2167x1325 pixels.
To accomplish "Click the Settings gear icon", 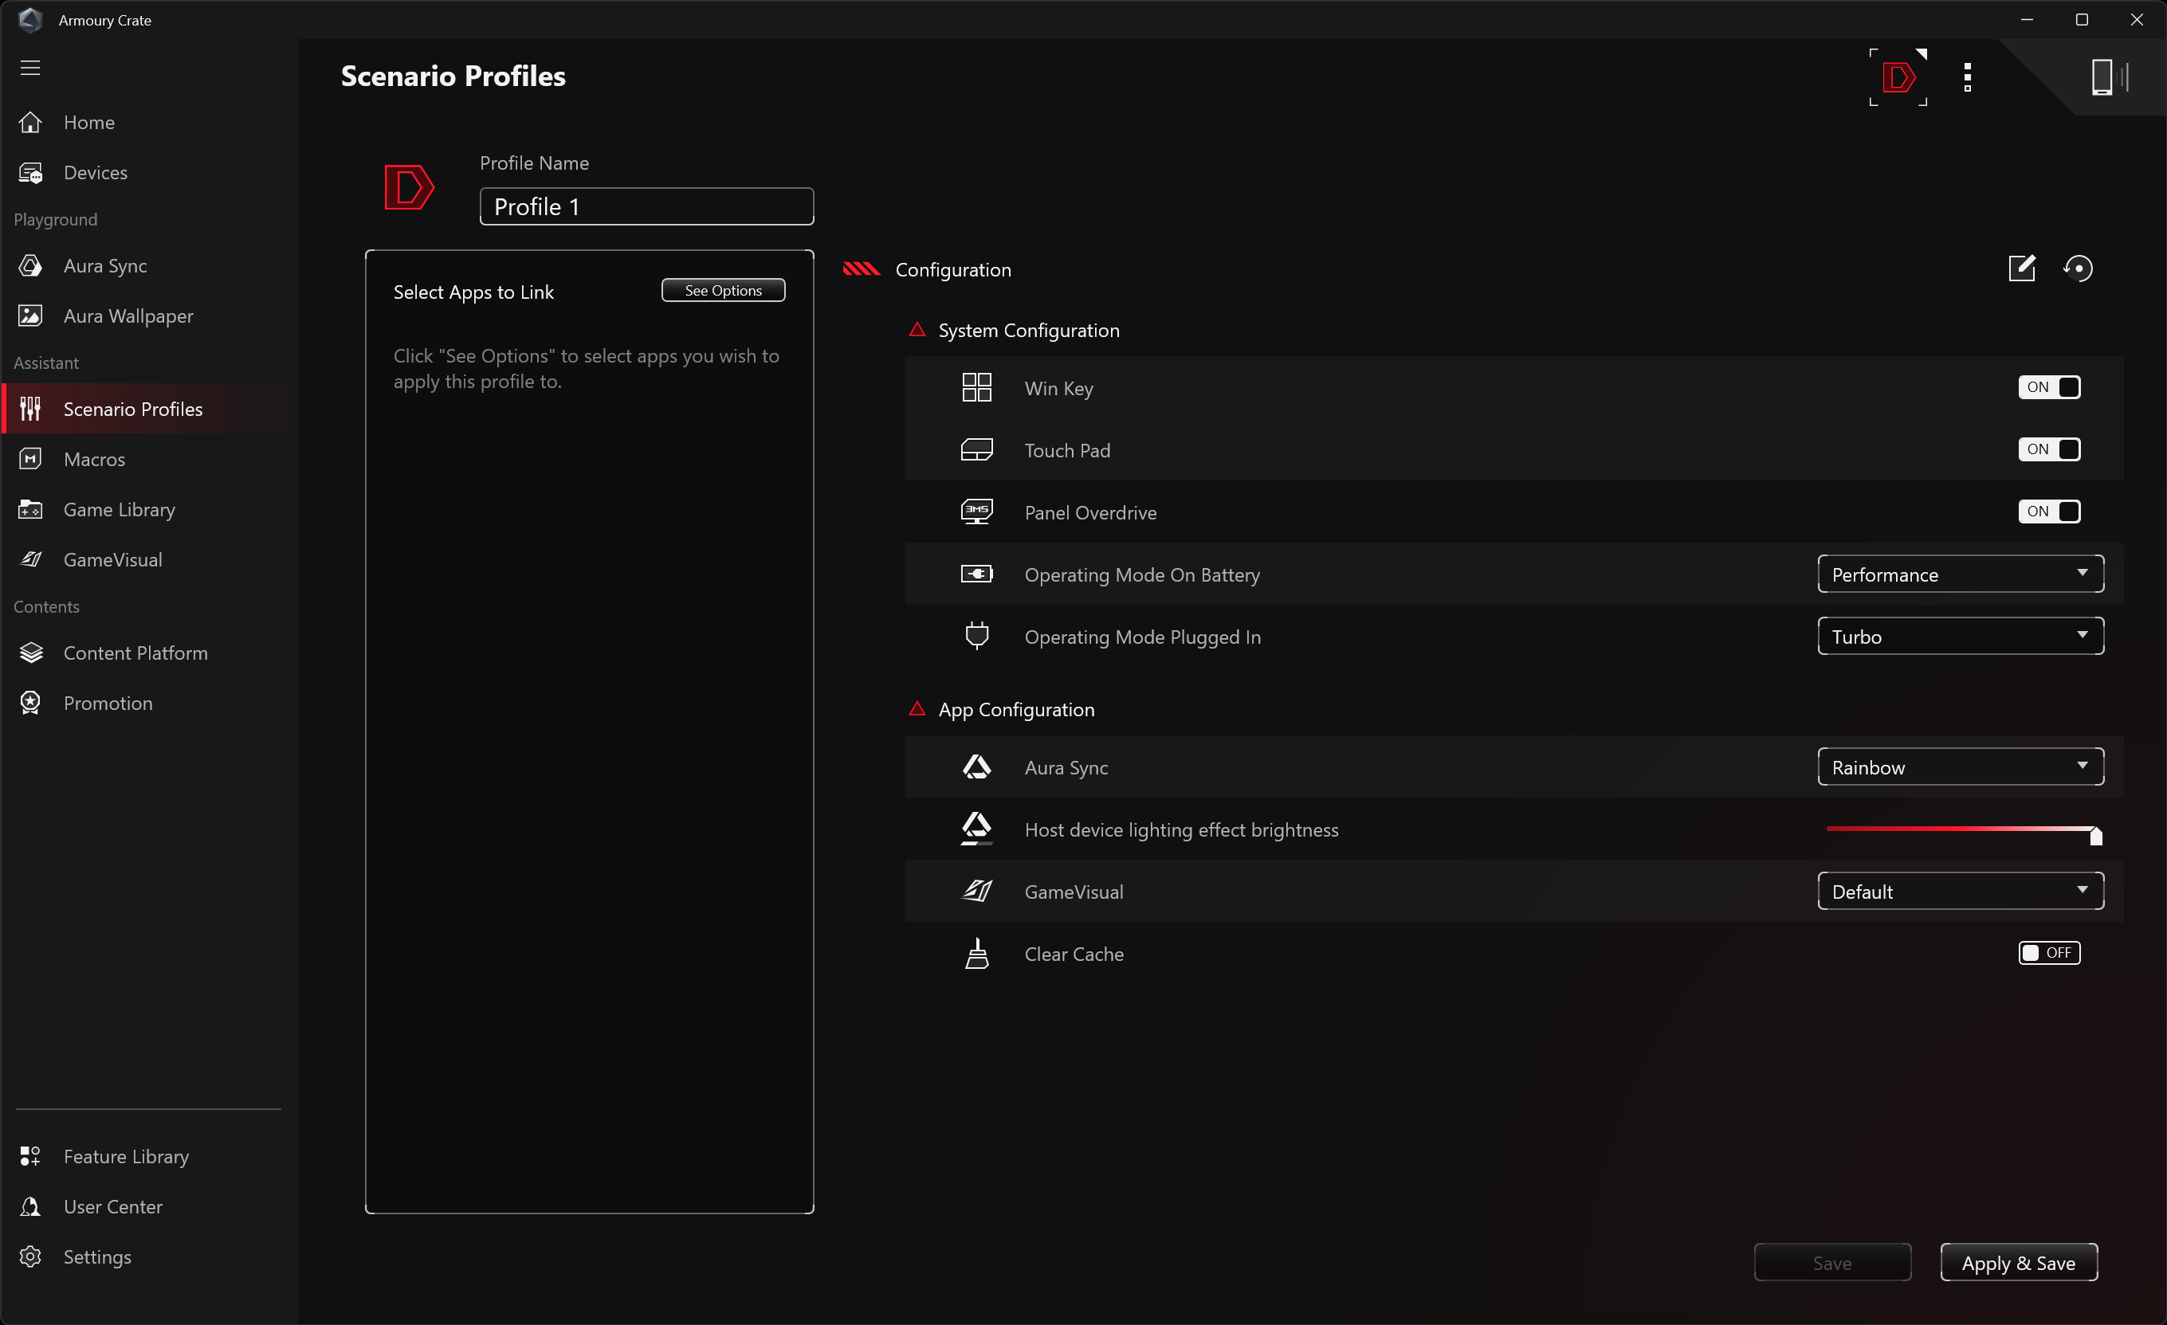I will point(31,1256).
